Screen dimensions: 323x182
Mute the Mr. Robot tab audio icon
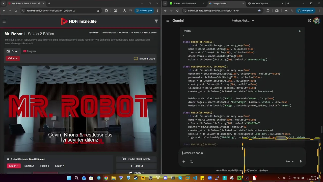pyautogui.click(x=39, y=4)
